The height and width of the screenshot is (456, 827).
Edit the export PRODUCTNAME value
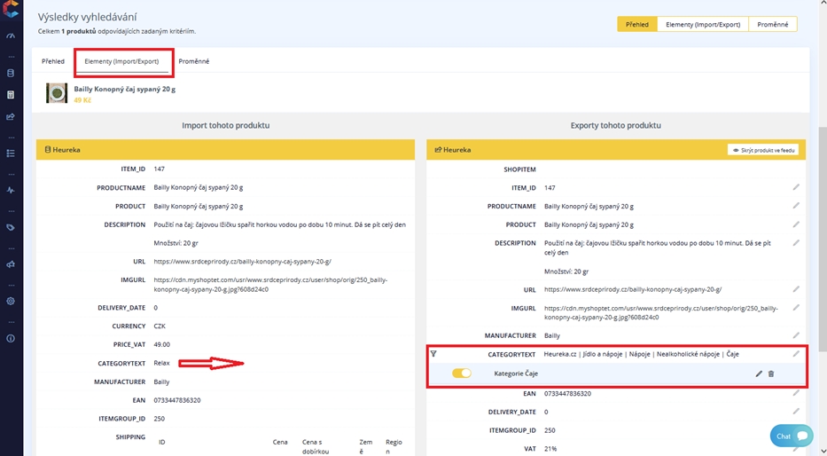click(796, 206)
